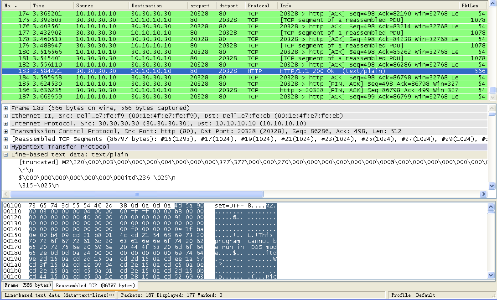Click the PktLen column header

tap(470, 5)
